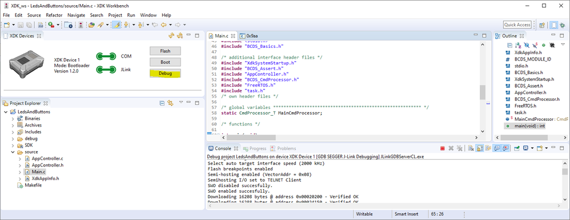The width and height of the screenshot is (570, 220).
Task: Open the Run launch dropdown arrow
Action: (x=58, y=25)
